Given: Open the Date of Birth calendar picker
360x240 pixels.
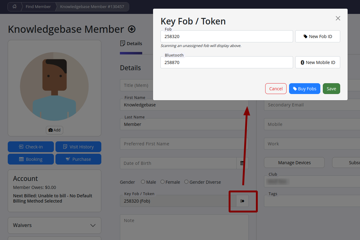Looking at the screenshot, I should pyautogui.click(x=242, y=163).
